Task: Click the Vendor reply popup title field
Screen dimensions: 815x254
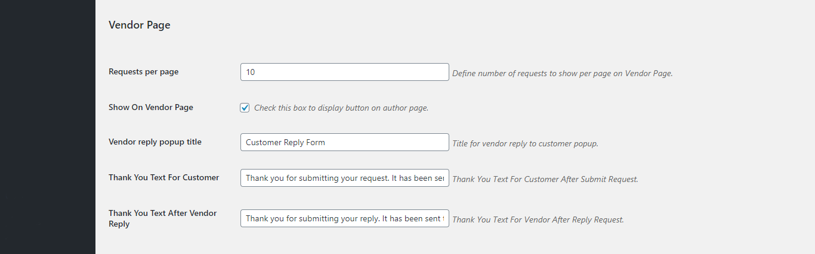Action: tap(345, 142)
